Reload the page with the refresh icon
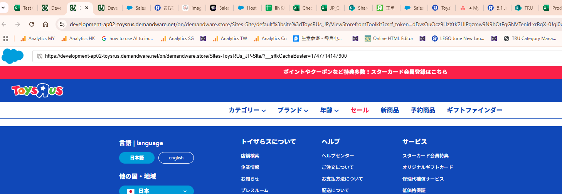This screenshot has height=194, width=562. (x=32, y=24)
